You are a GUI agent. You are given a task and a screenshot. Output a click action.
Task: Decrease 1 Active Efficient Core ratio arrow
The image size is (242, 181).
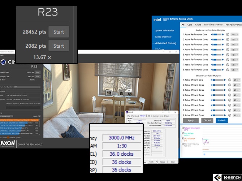pyautogui.click(x=212, y=80)
